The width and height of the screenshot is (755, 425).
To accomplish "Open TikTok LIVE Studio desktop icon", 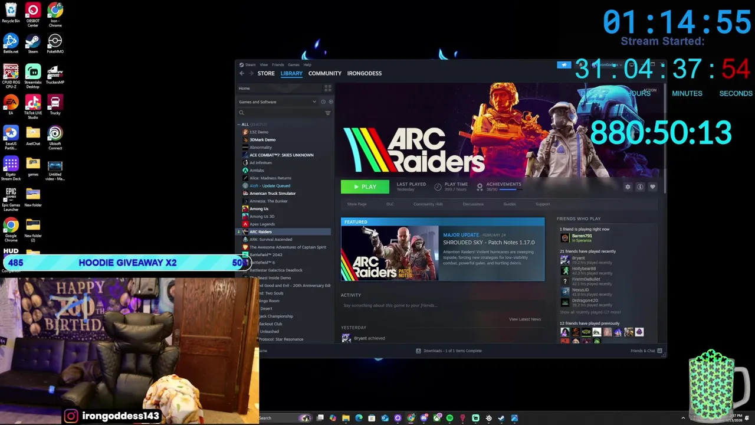I will (33, 107).
